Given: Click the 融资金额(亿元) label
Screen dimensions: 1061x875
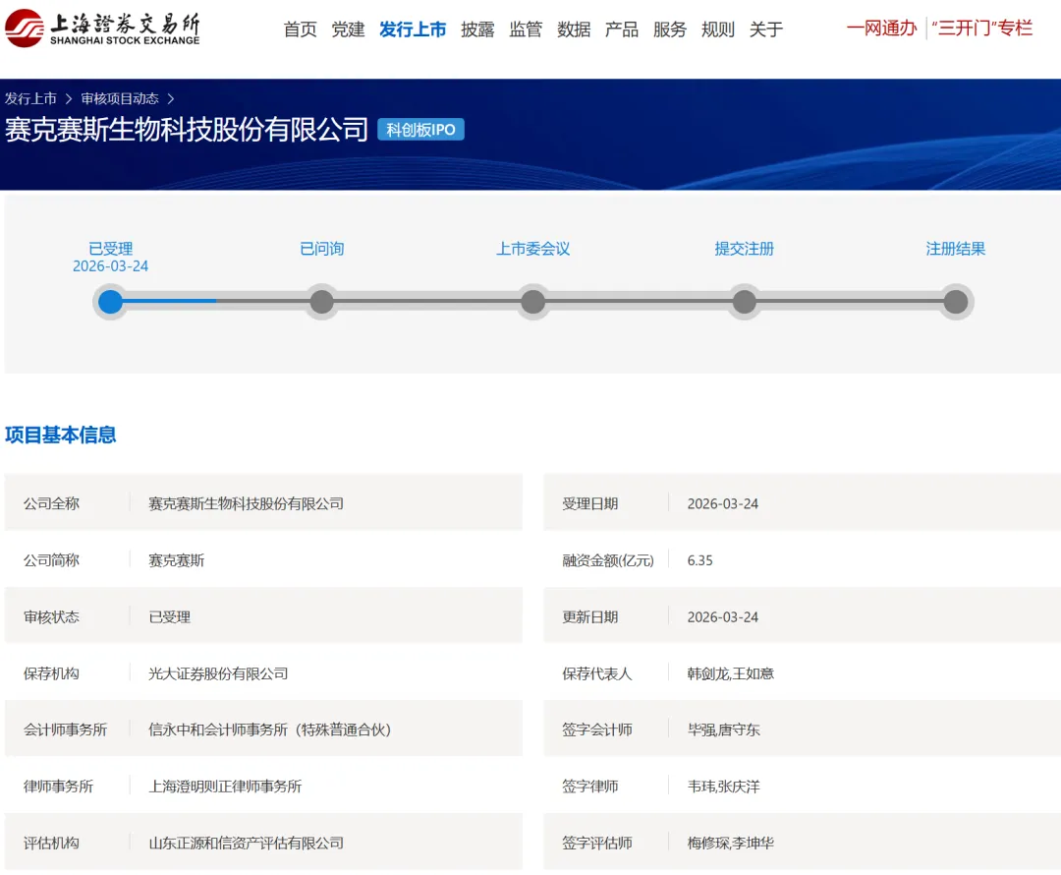Looking at the screenshot, I should coord(608,560).
